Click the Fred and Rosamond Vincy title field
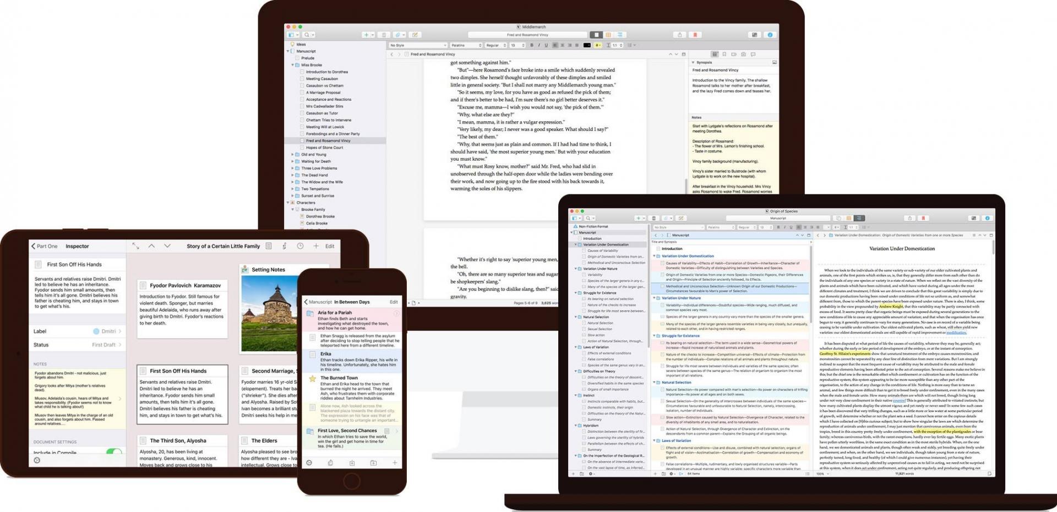Image resolution: width=1057 pixels, height=512 pixels. [527, 34]
